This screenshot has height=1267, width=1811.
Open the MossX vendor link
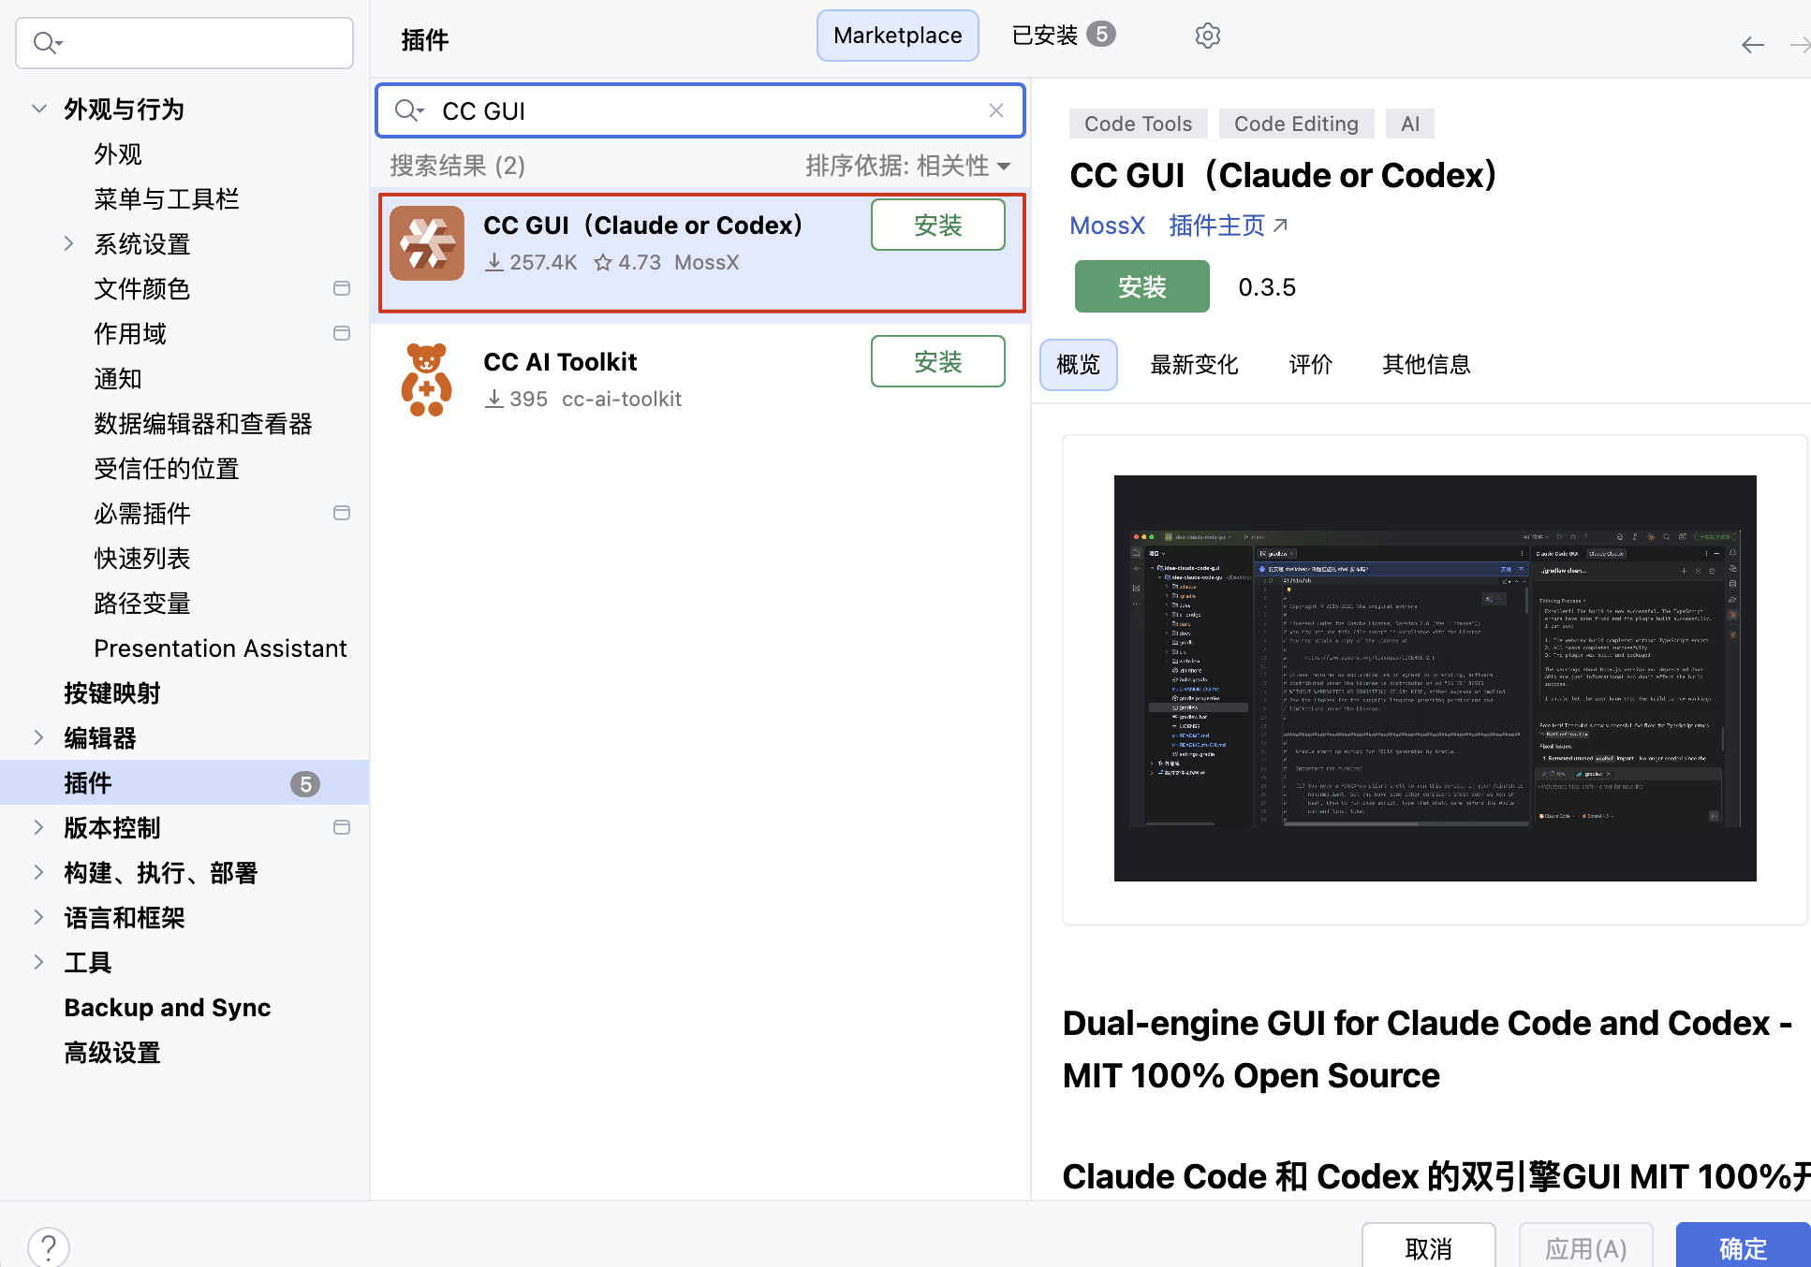pyautogui.click(x=1107, y=226)
